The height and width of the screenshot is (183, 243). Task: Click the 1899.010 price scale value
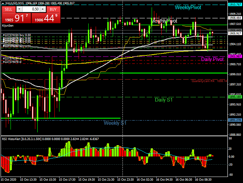pyautogui.click(x=235, y=74)
